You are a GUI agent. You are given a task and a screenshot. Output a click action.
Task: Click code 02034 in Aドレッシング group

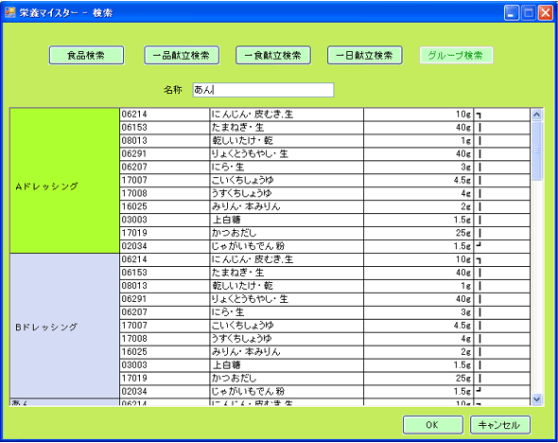coord(165,246)
